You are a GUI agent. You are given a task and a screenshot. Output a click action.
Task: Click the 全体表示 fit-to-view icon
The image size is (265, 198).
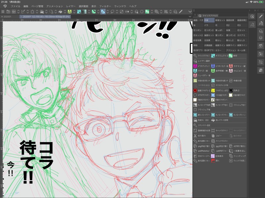point(218,156)
